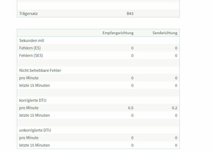This screenshot has width=213, height=153.
Task: Click 'pro Minute' under Nicht behebbare Fehler
Action: (29, 78)
